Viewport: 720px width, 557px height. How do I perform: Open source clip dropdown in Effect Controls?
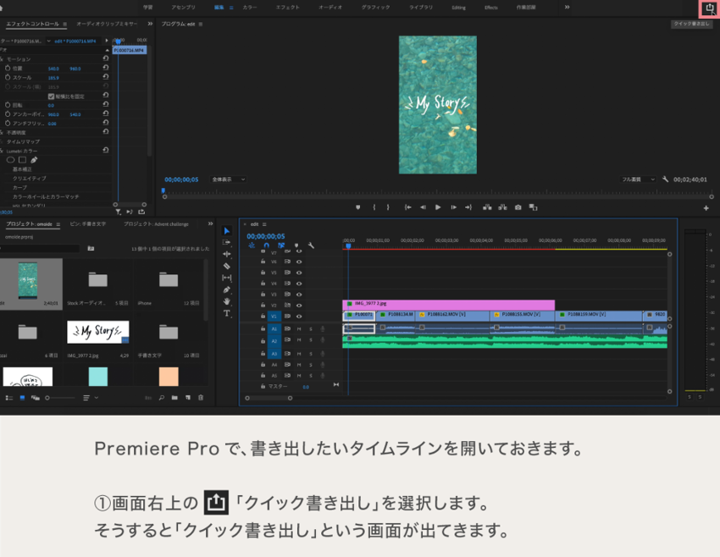48,41
